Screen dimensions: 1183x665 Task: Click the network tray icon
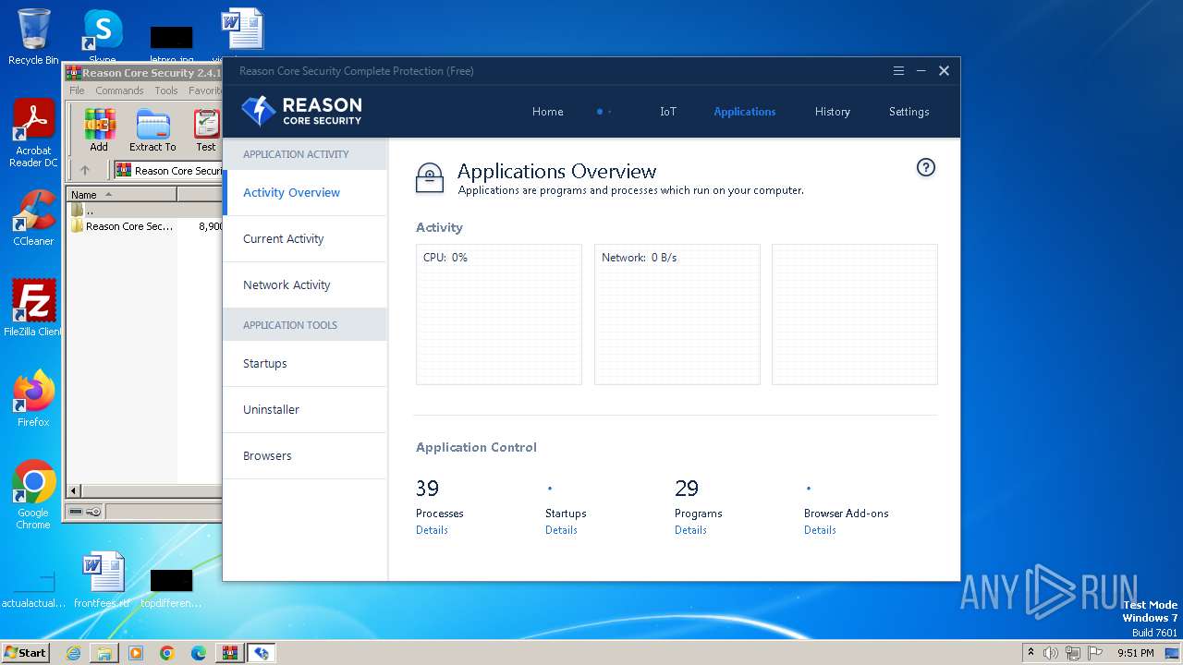[x=1073, y=653]
